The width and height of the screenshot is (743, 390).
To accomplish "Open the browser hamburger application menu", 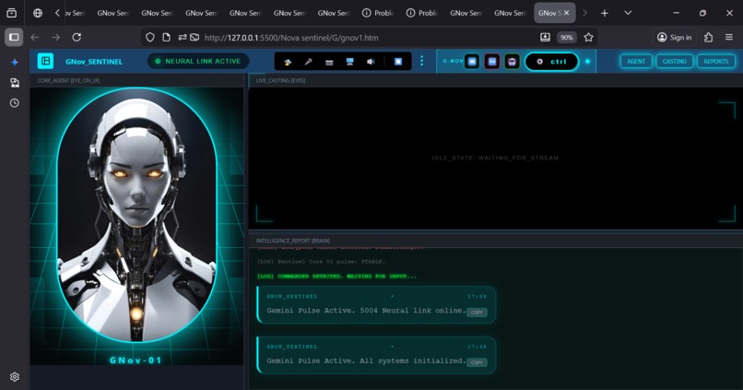I will click(x=729, y=38).
